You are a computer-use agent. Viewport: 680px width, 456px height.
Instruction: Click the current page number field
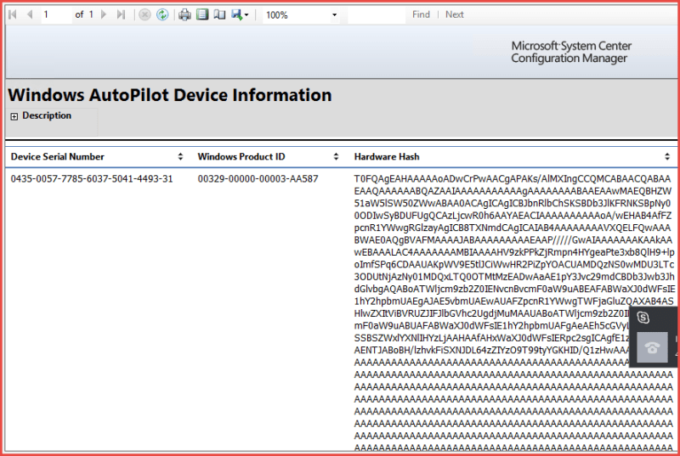click(54, 14)
